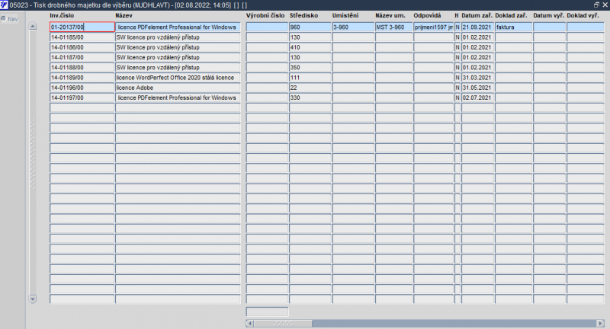Click H flag N in row 14-01196/00

click(x=457, y=88)
